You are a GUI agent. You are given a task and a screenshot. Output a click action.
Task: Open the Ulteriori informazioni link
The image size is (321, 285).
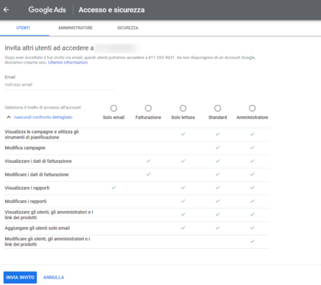pos(68,63)
